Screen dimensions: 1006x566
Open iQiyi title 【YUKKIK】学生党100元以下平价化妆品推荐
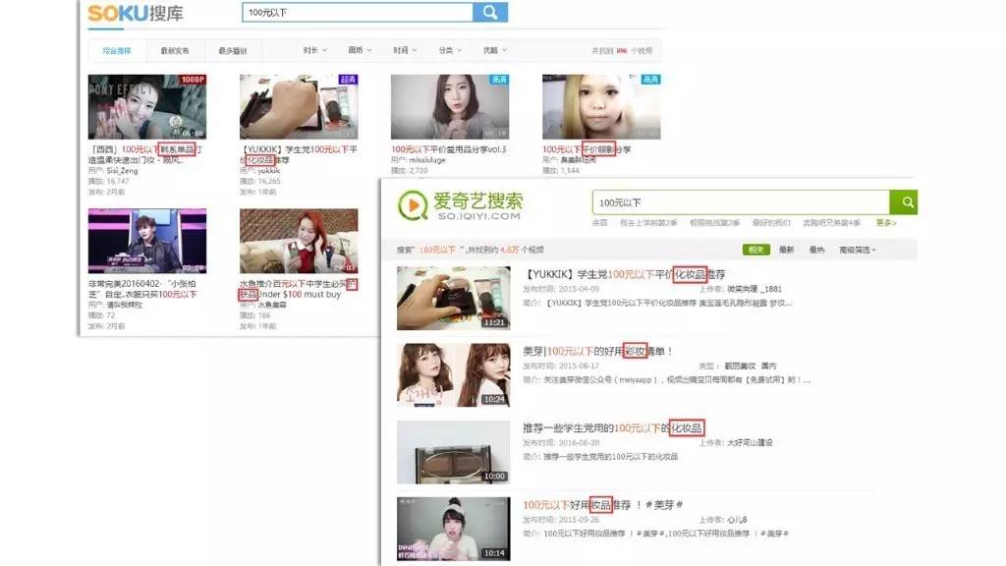point(624,275)
